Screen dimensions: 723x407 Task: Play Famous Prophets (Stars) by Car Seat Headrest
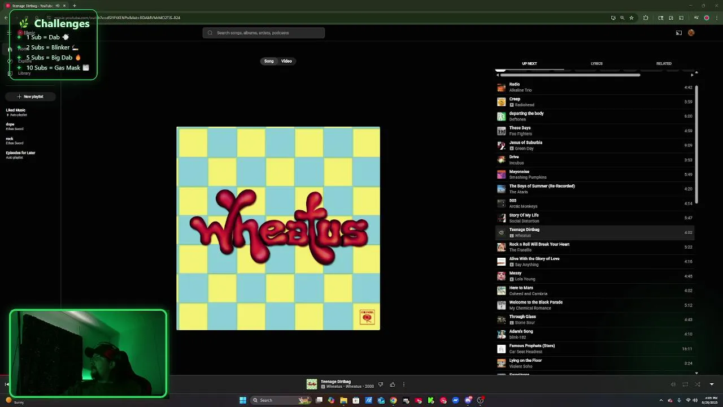[594, 349]
